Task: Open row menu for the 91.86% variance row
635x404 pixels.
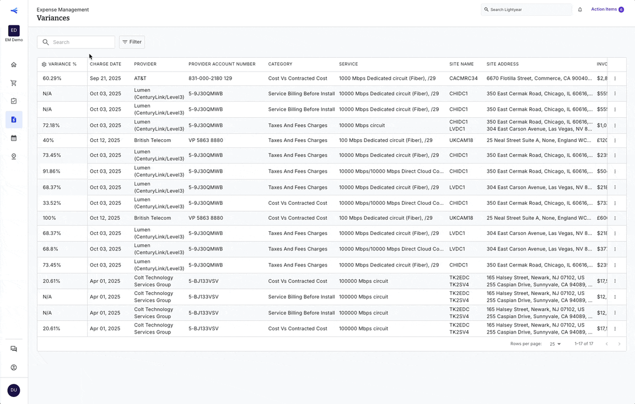Action: pos(615,172)
